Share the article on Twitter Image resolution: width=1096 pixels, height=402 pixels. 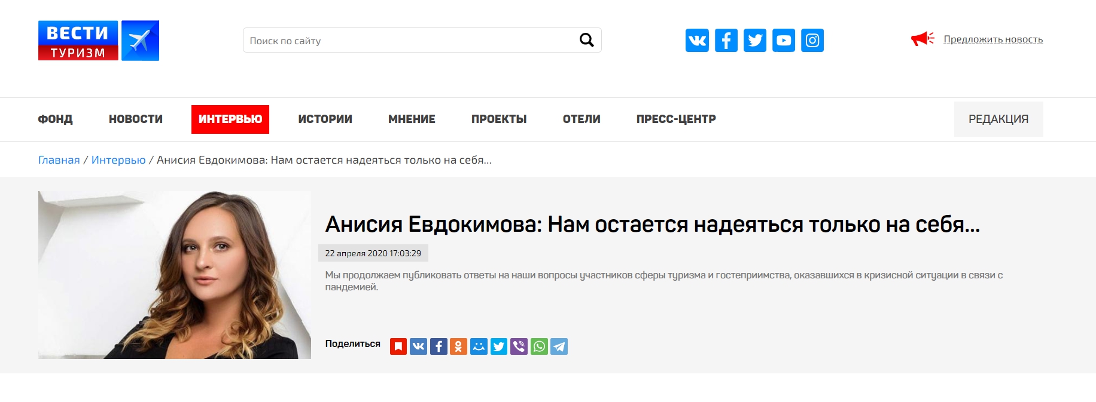click(499, 346)
